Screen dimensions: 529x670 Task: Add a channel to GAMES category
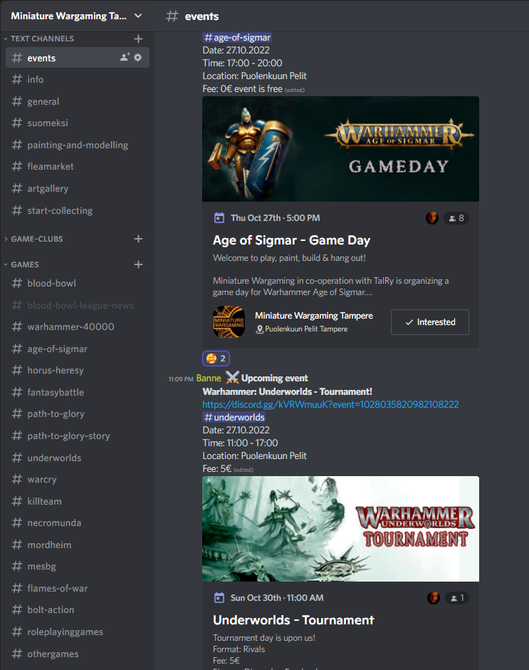pos(138,264)
